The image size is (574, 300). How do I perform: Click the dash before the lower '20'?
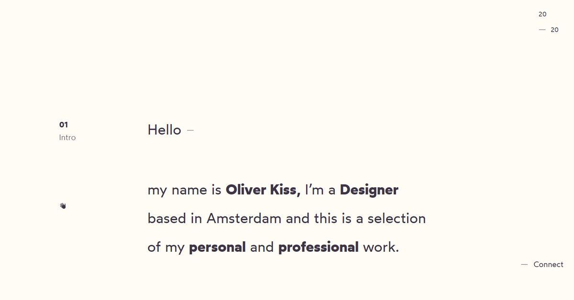(x=542, y=30)
